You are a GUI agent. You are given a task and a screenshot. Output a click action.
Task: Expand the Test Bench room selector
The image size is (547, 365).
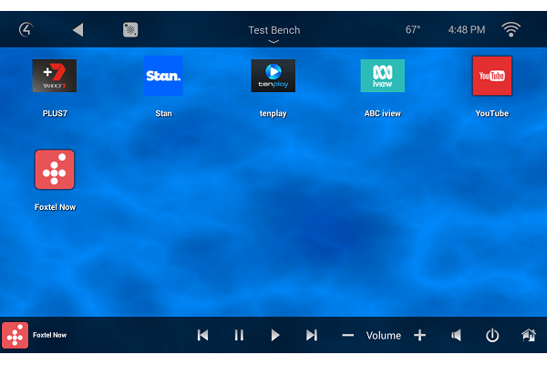[x=273, y=30]
